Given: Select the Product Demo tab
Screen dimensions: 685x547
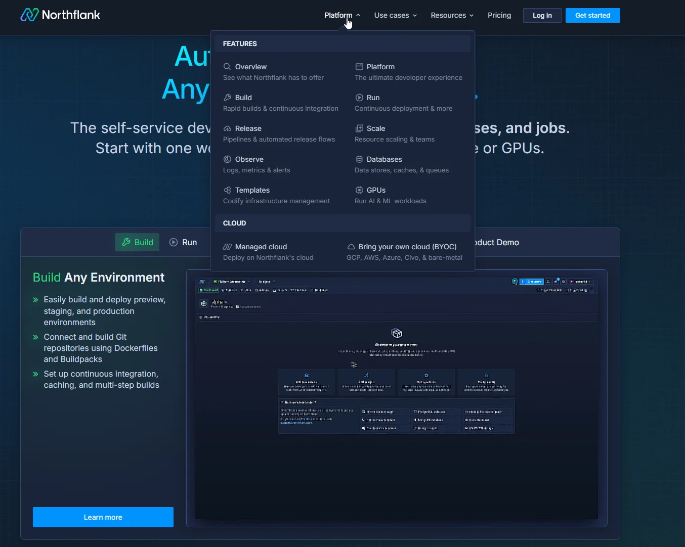Looking at the screenshot, I should (x=496, y=242).
